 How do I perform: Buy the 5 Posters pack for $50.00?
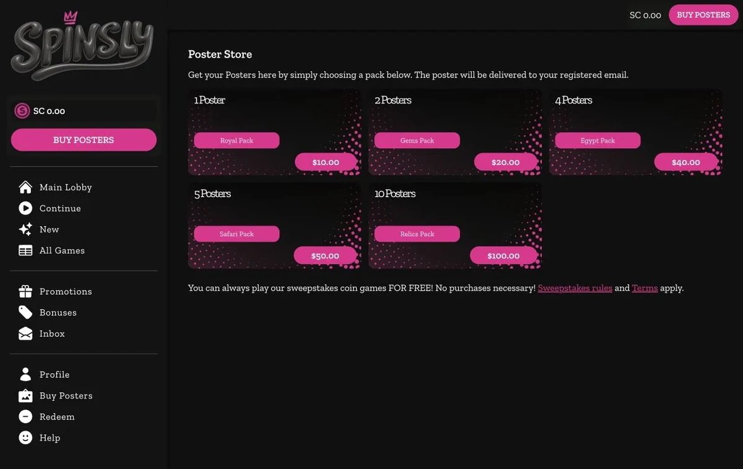point(325,256)
